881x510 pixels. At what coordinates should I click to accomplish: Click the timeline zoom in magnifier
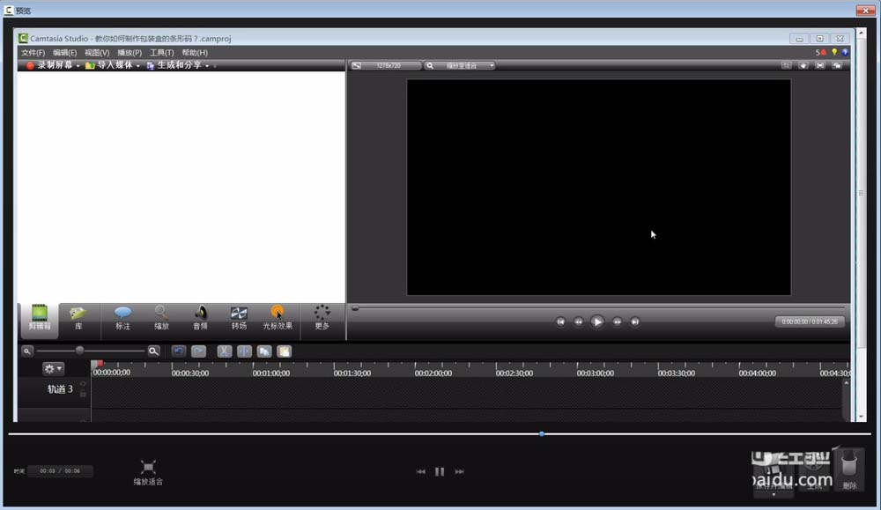coord(153,351)
